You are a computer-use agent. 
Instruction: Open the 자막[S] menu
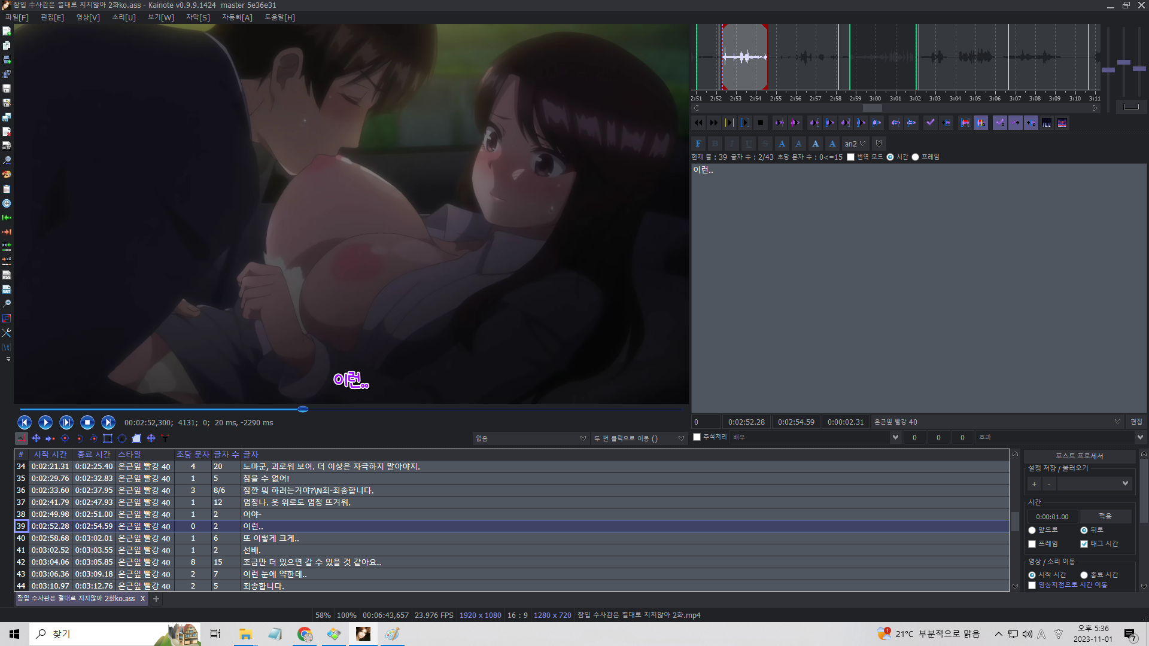(198, 17)
